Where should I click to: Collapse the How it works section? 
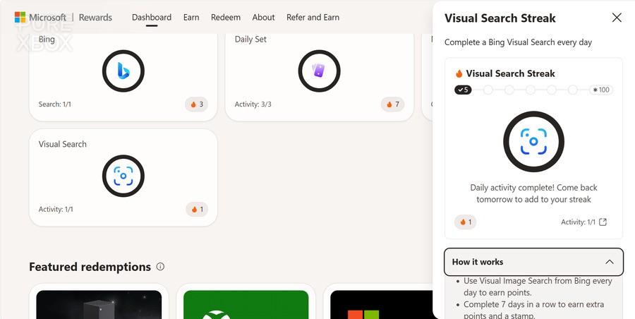pyautogui.click(x=534, y=262)
